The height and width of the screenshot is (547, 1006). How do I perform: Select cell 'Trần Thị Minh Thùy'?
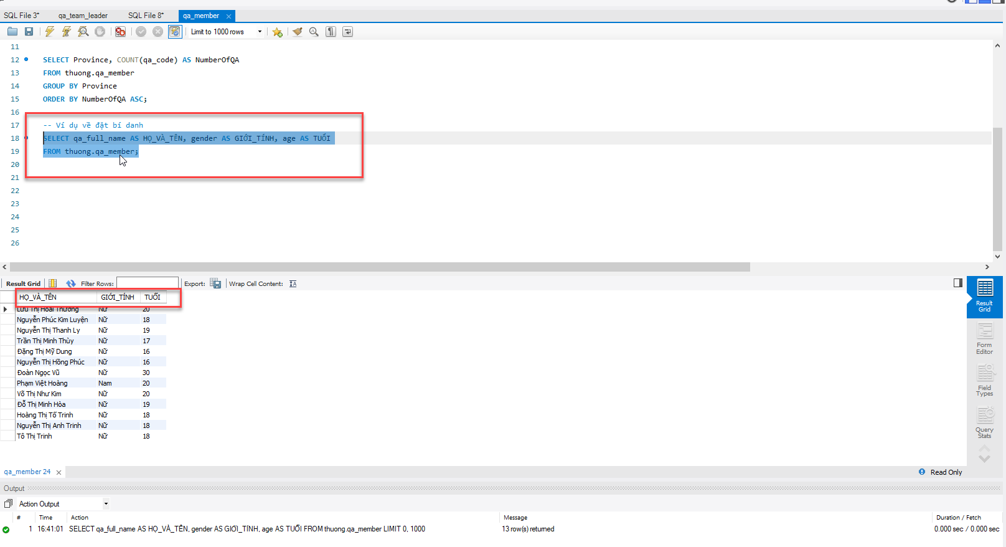coord(56,341)
